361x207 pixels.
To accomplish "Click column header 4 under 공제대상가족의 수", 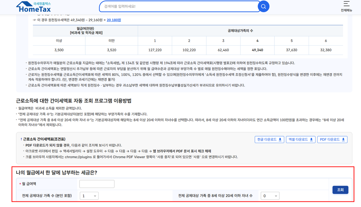I will point(257,41).
